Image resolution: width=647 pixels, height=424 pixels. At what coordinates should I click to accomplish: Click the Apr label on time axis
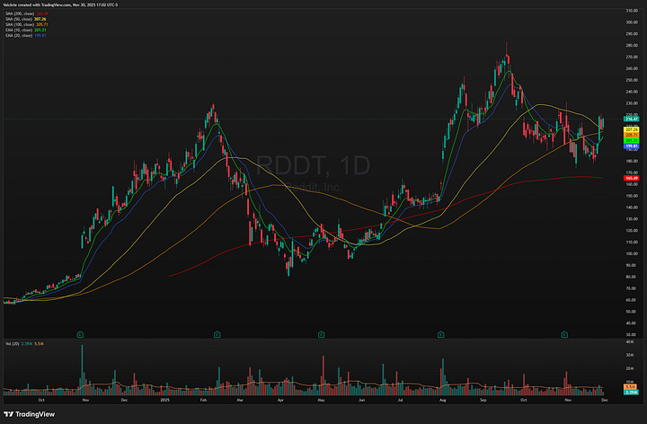point(280,400)
